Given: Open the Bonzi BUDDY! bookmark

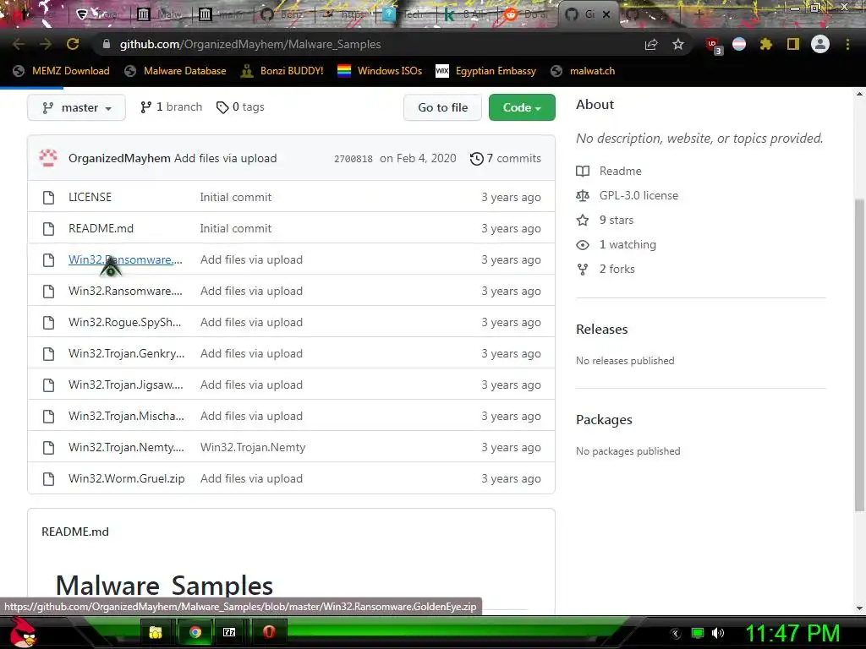Looking at the screenshot, I should tap(282, 71).
